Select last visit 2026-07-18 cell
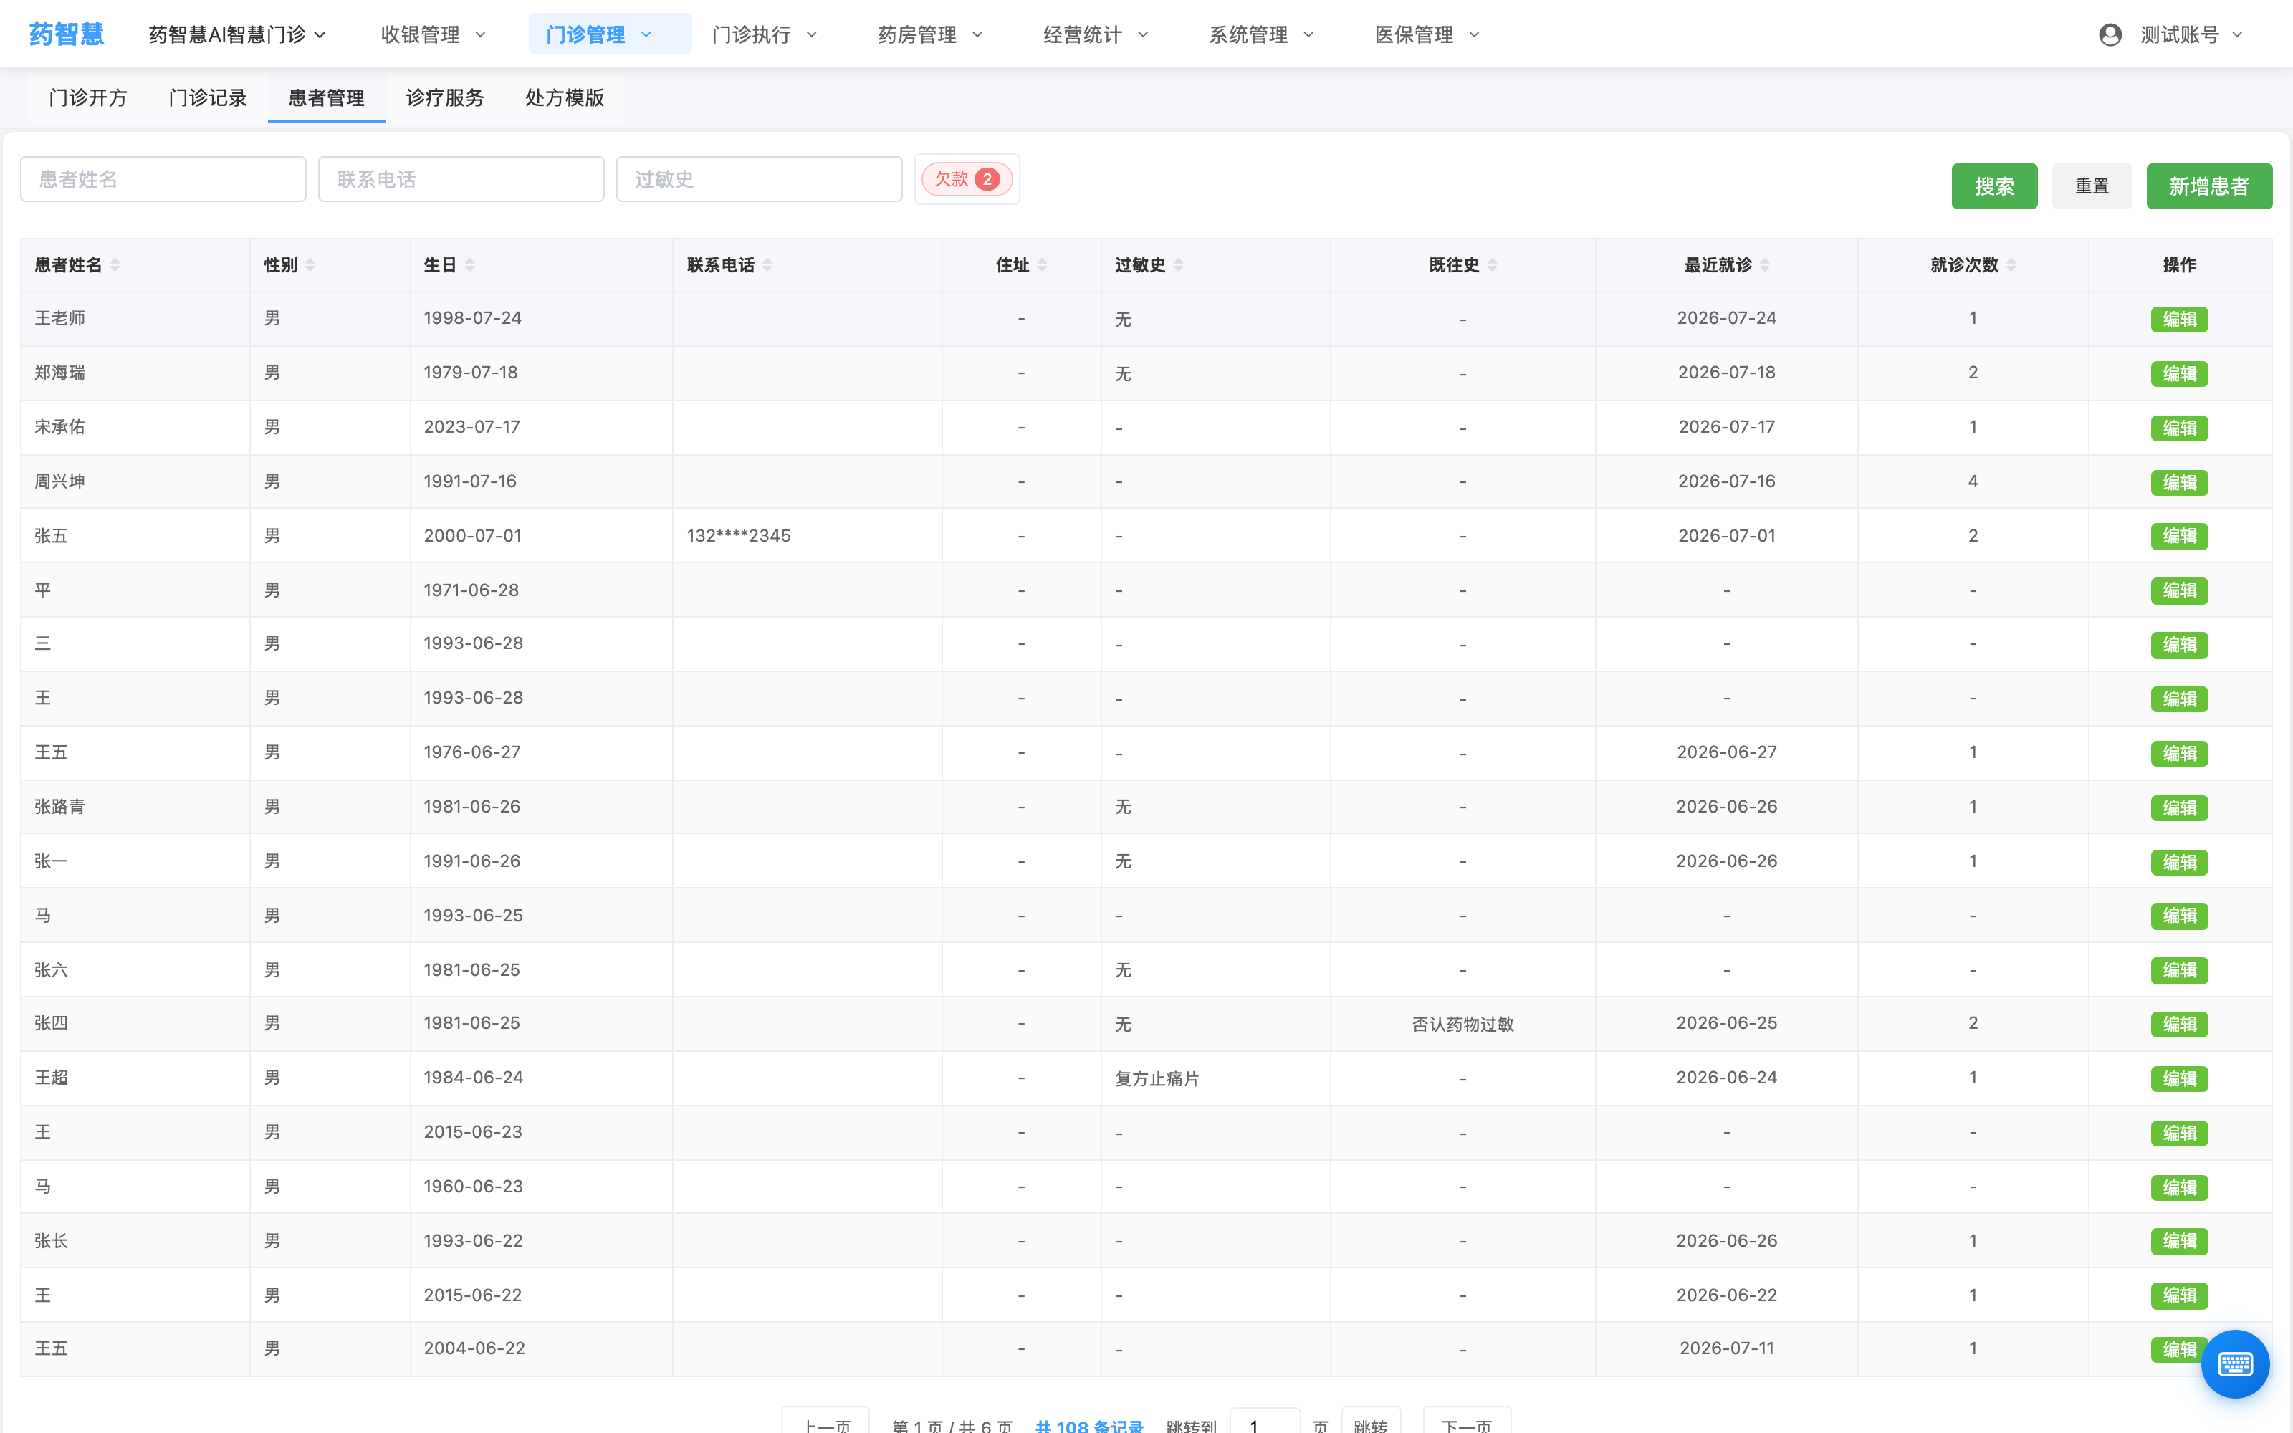This screenshot has width=2293, height=1433. 1726,373
